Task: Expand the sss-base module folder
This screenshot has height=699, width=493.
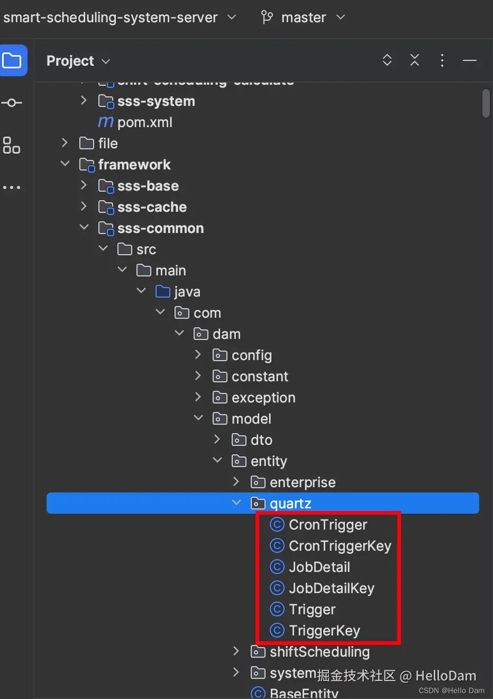Action: coord(84,185)
